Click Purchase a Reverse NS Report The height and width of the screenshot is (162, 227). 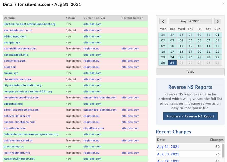(190, 116)
